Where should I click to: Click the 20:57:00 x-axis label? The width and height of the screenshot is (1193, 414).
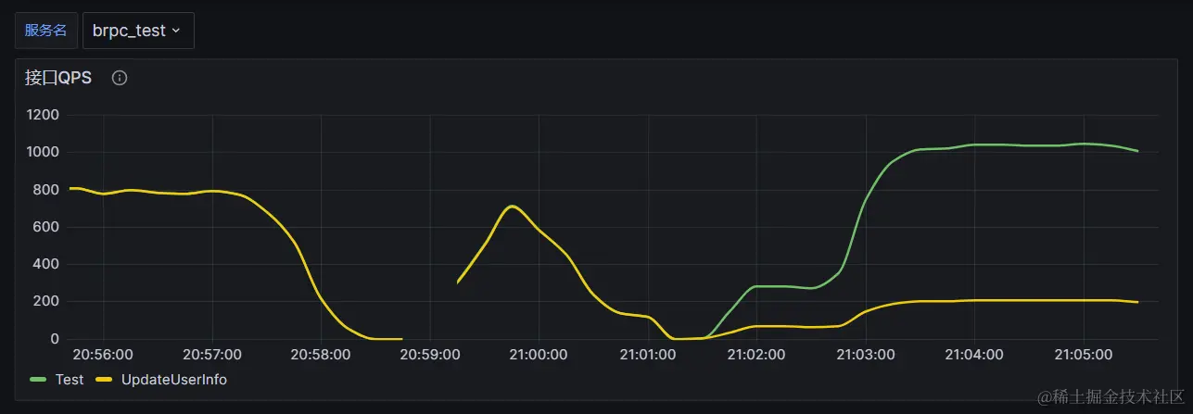tap(212, 355)
